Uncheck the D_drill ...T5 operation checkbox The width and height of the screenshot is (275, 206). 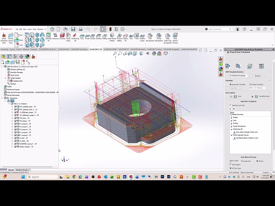tap(15, 138)
